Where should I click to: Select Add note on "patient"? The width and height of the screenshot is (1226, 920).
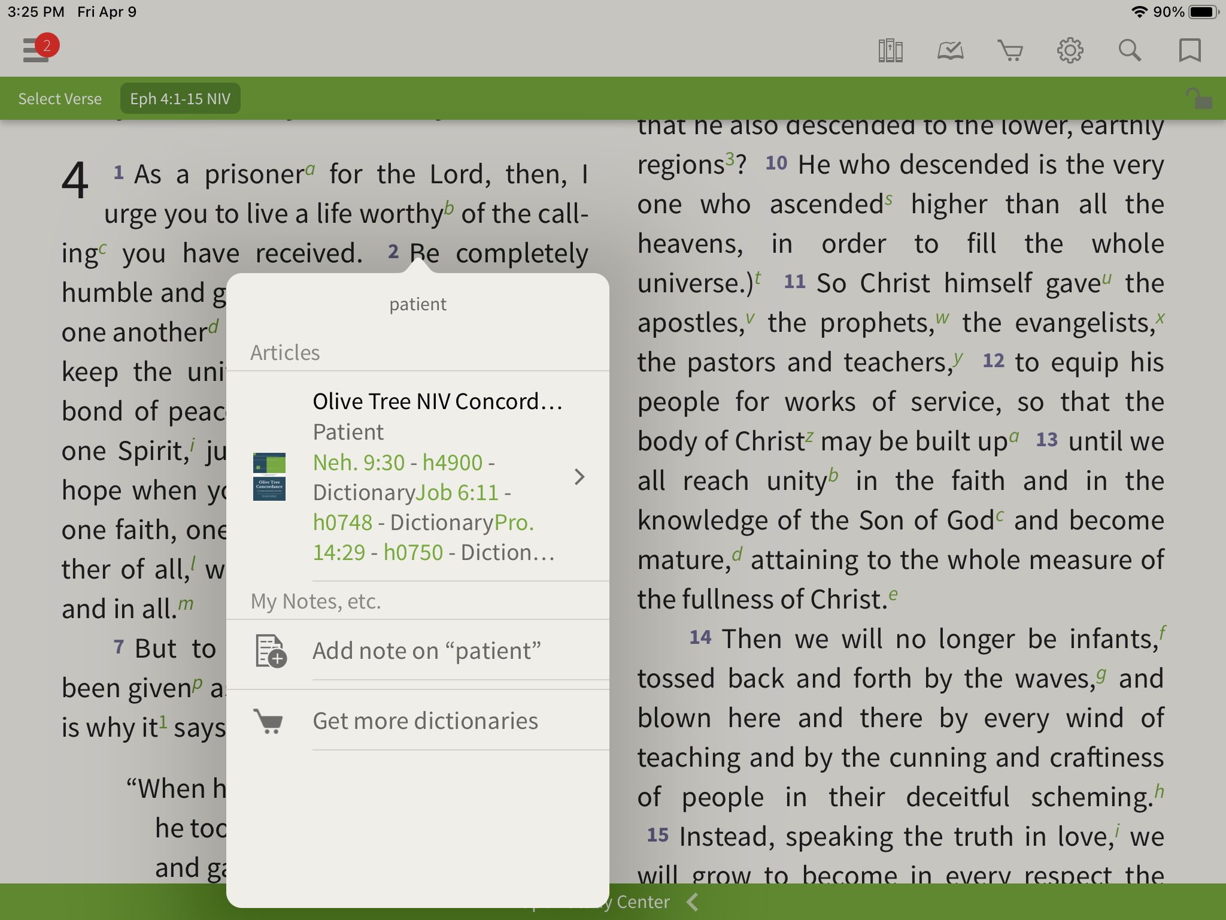click(x=426, y=650)
